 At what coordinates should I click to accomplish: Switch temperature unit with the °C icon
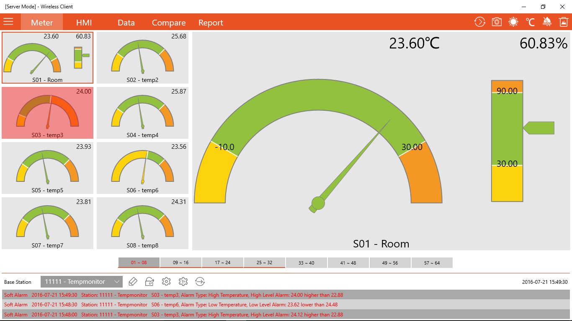530,22
